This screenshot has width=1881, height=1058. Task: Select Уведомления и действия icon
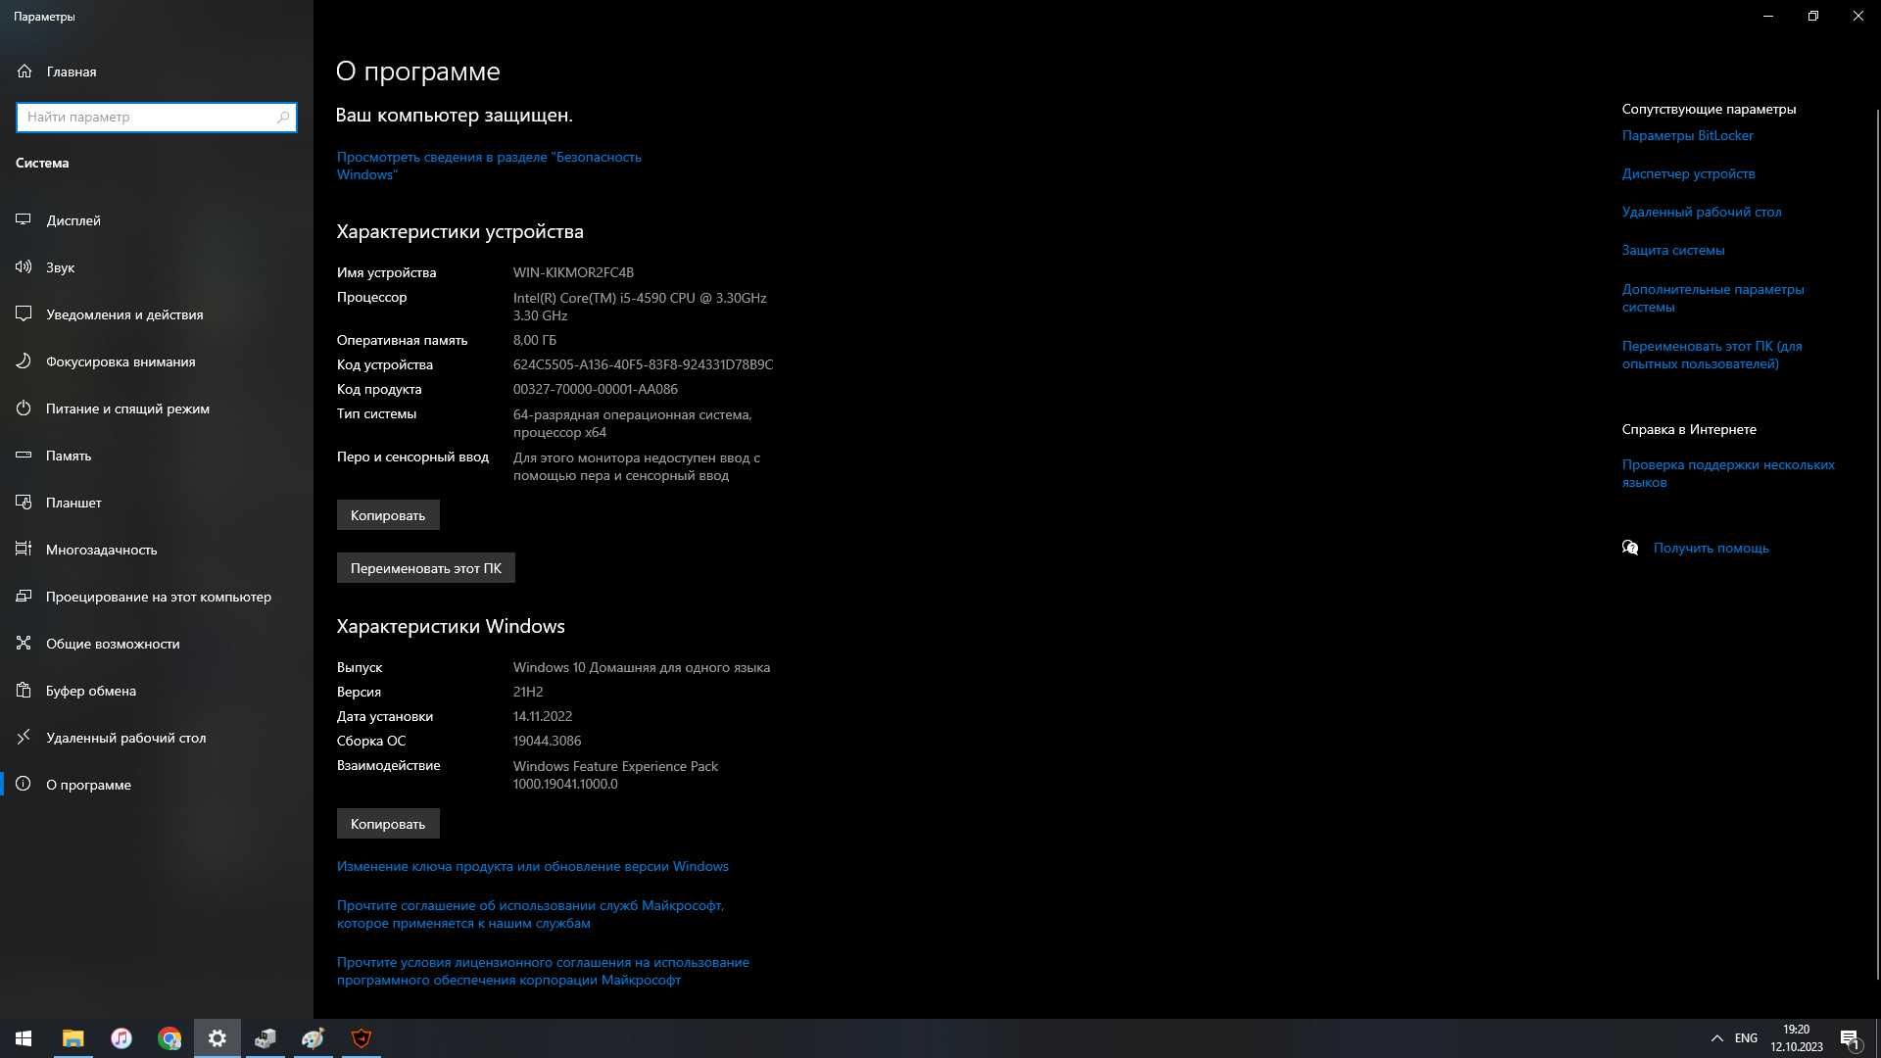[24, 314]
